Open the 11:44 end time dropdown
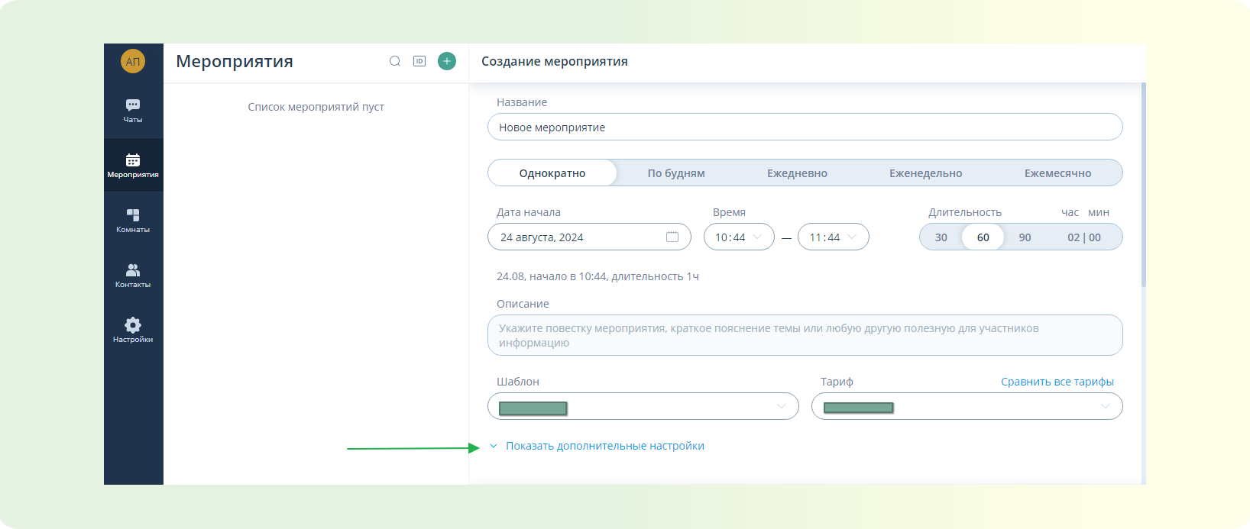The image size is (1250, 529). click(833, 237)
